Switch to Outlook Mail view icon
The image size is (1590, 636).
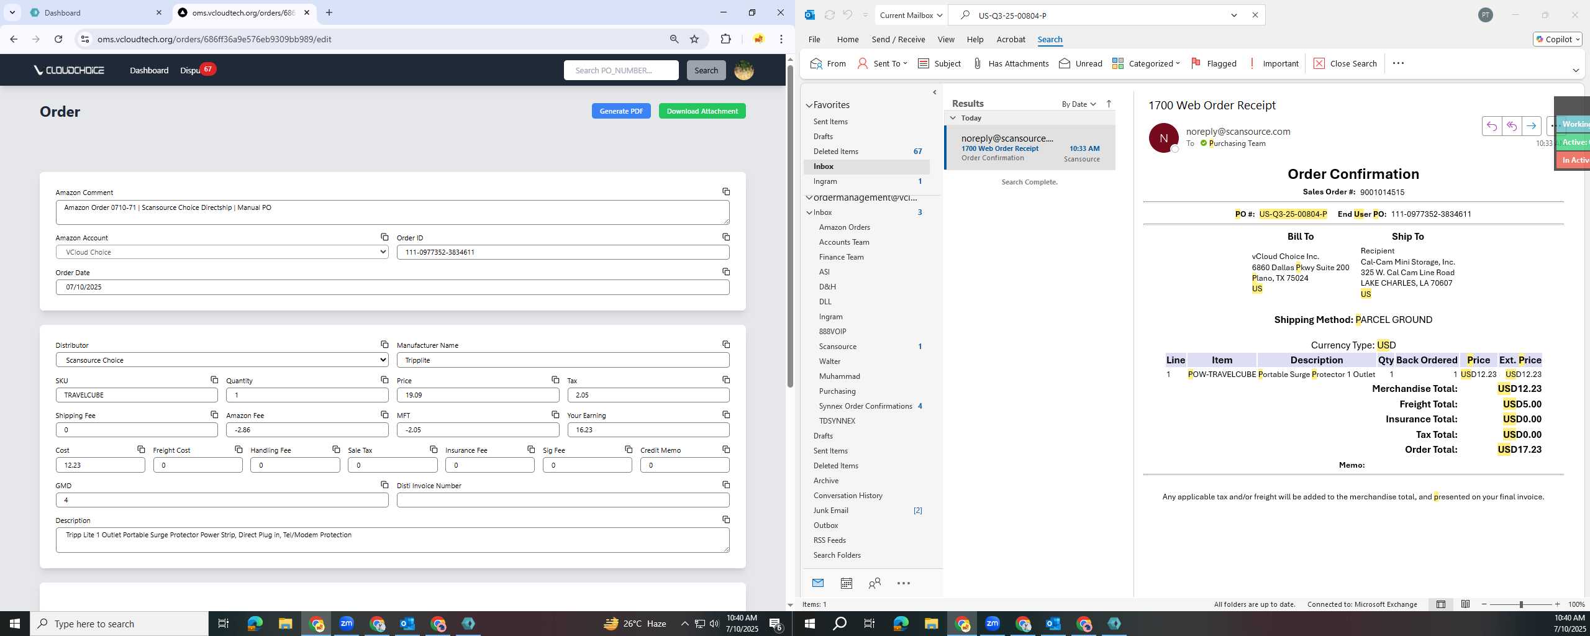[818, 583]
